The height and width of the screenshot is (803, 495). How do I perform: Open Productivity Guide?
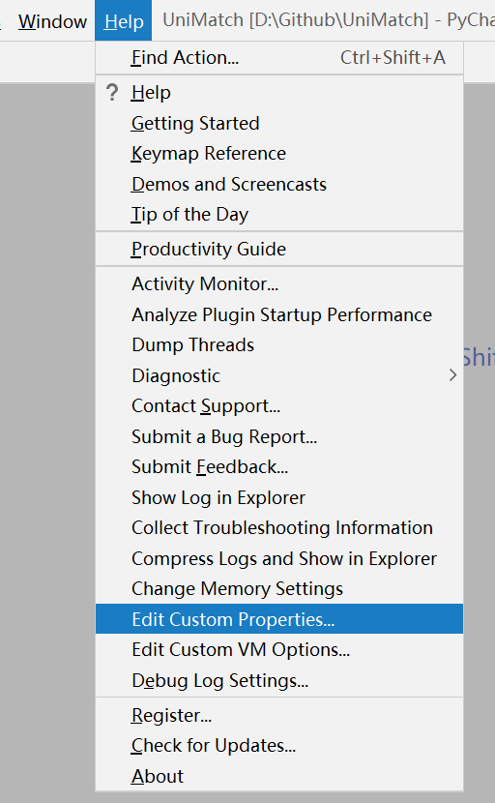279,249
